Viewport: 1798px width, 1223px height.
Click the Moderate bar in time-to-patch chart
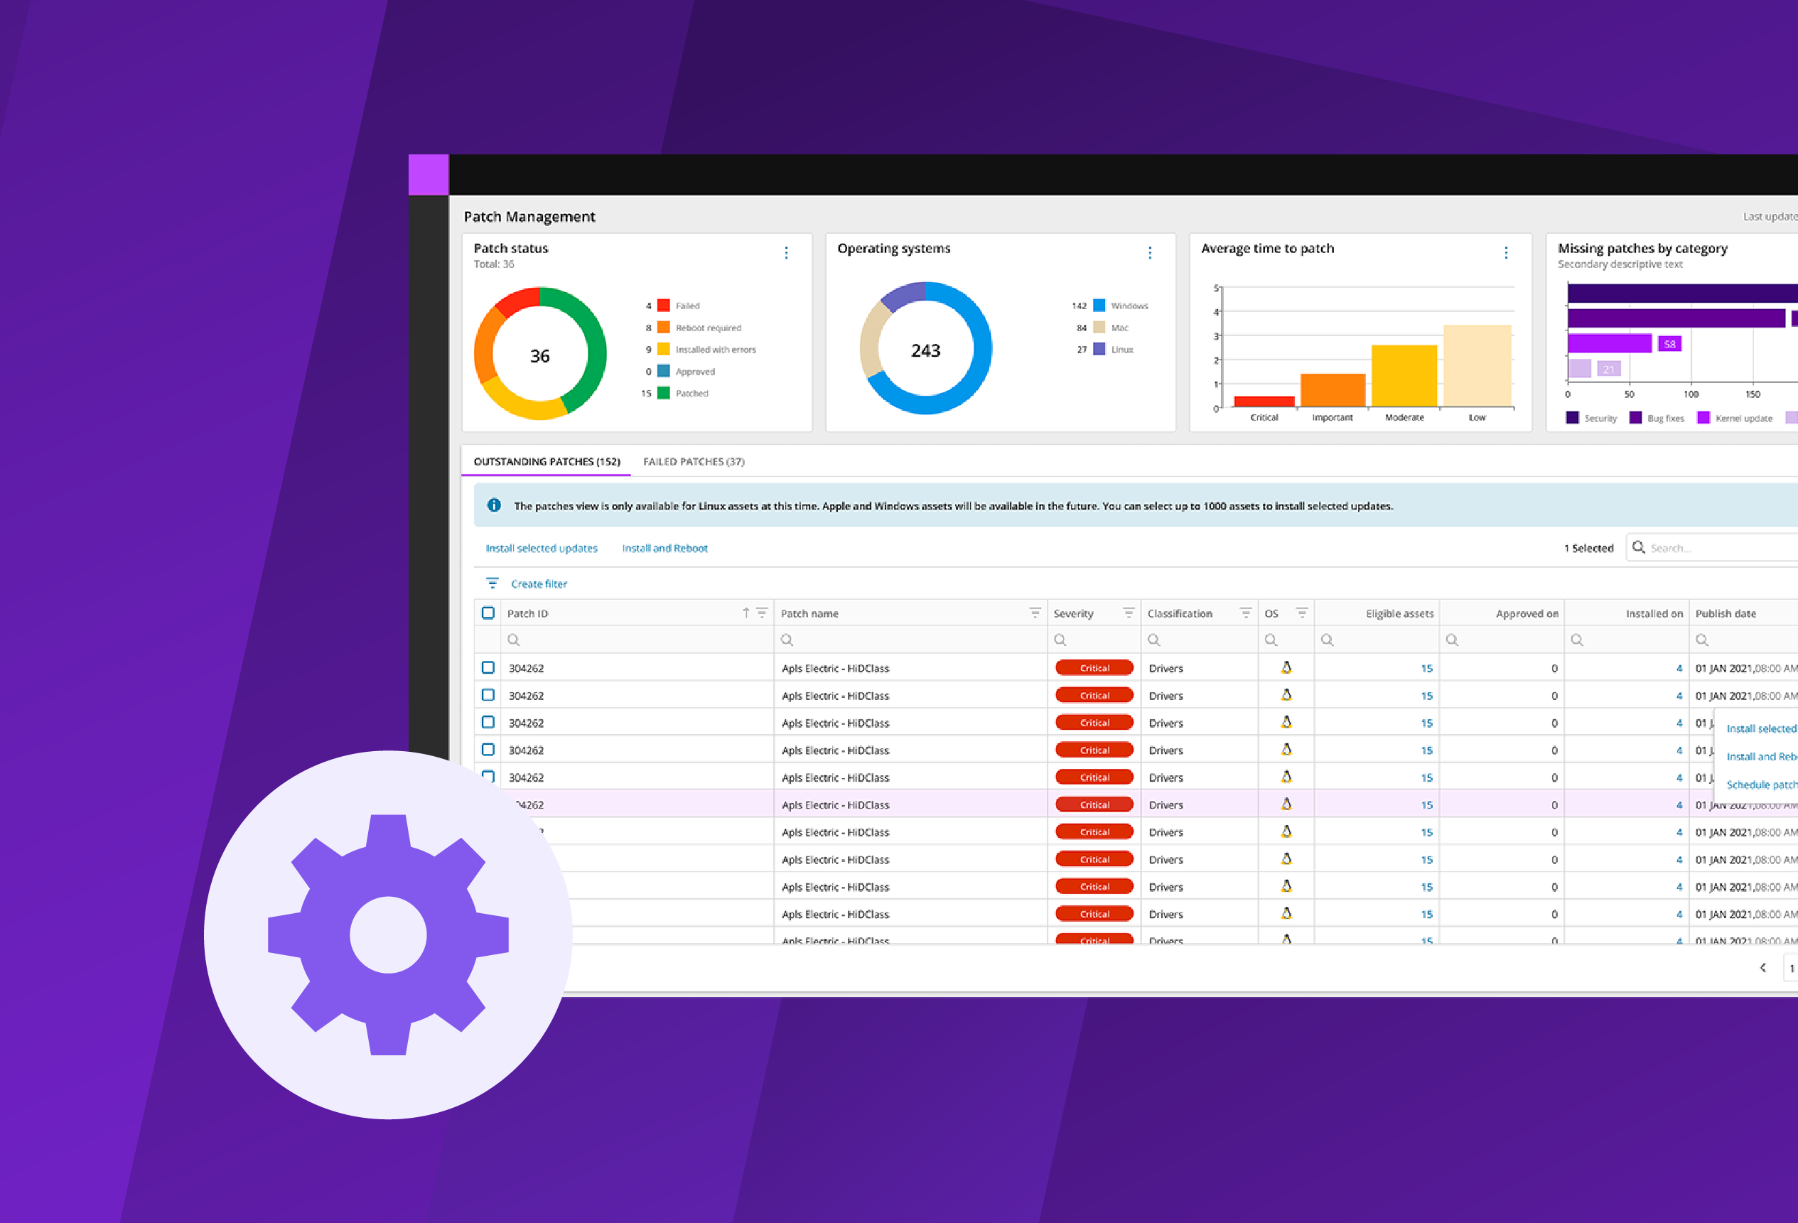tap(1404, 376)
